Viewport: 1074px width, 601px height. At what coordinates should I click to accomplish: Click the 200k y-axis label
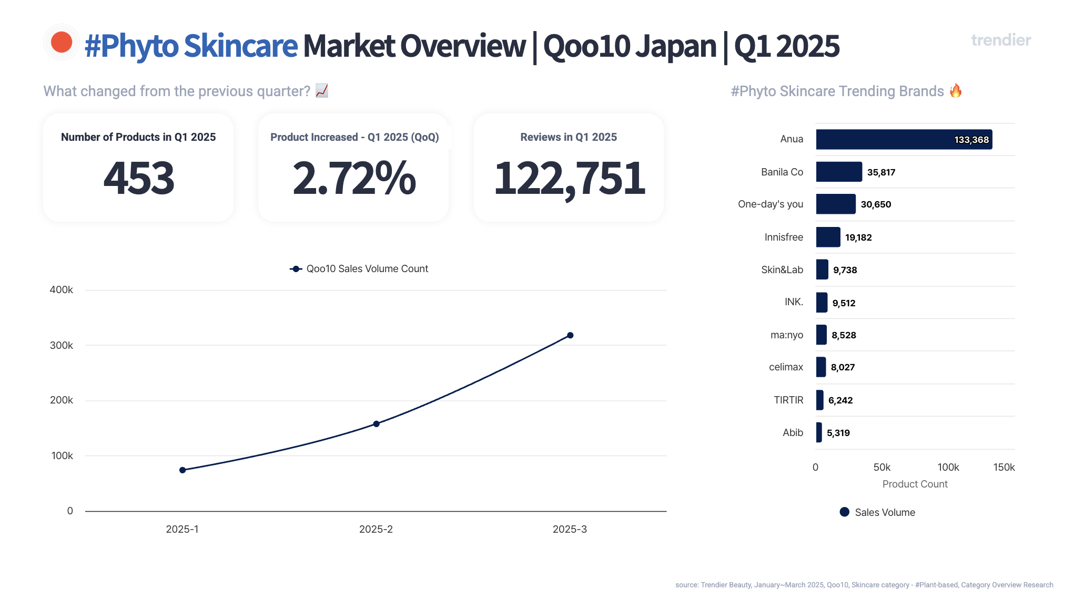[61, 400]
